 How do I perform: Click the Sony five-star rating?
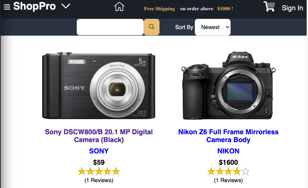pos(99,171)
